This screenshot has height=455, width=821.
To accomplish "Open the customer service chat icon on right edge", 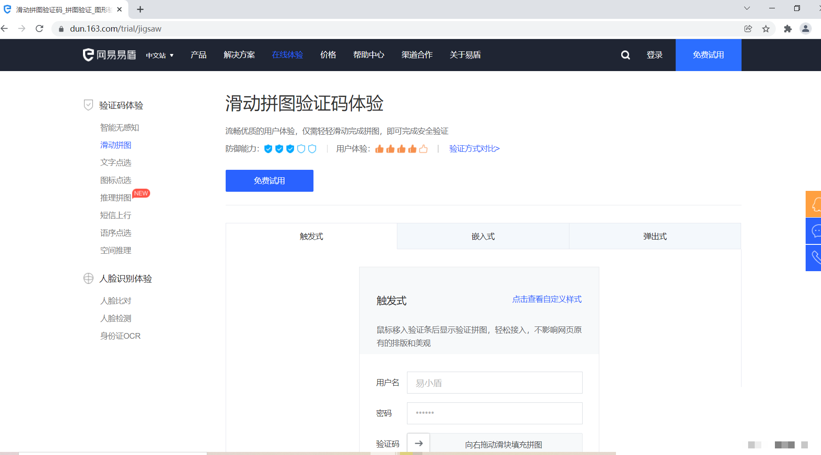I will [815, 231].
